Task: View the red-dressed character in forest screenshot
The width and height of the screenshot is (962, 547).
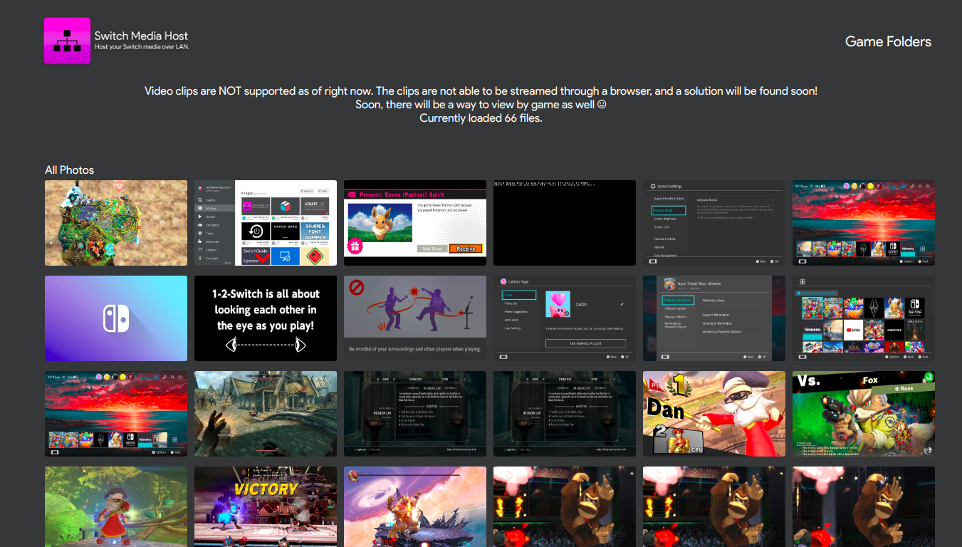Action: [x=116, y=506]
